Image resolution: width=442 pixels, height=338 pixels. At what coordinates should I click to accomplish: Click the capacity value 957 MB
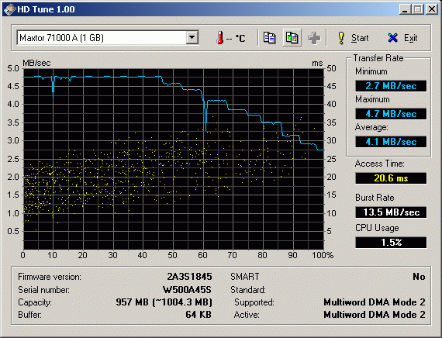(164, 302)
